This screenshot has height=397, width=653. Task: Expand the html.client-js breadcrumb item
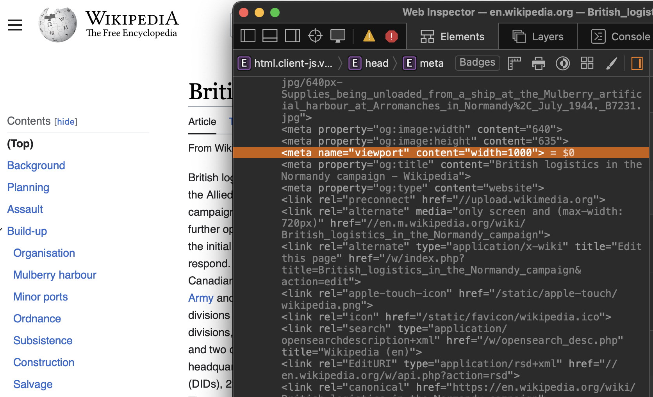click(293, 63)
